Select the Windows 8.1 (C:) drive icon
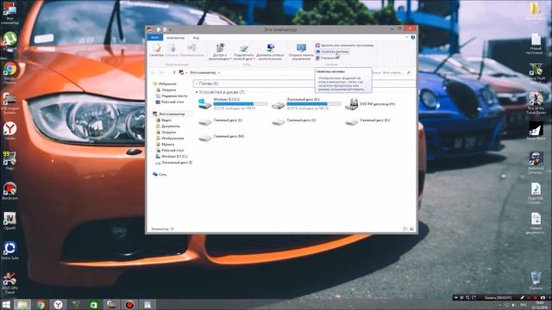This screenshot has width=552, height=310. [x=205, y=104]
